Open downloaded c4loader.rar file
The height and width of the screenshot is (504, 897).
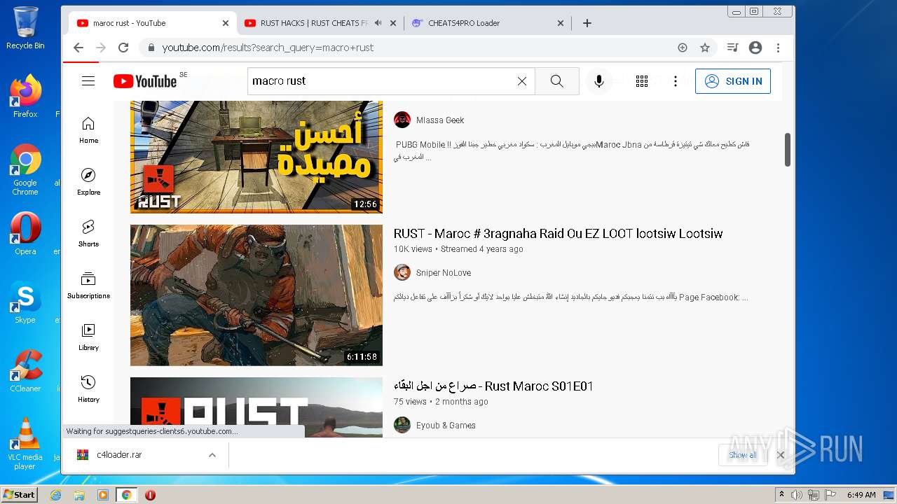click(119, 455)
